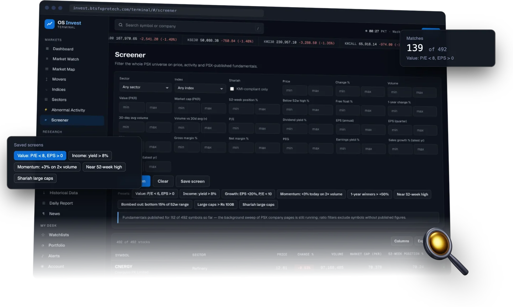Click the News sidebar icon

point(43,213)
